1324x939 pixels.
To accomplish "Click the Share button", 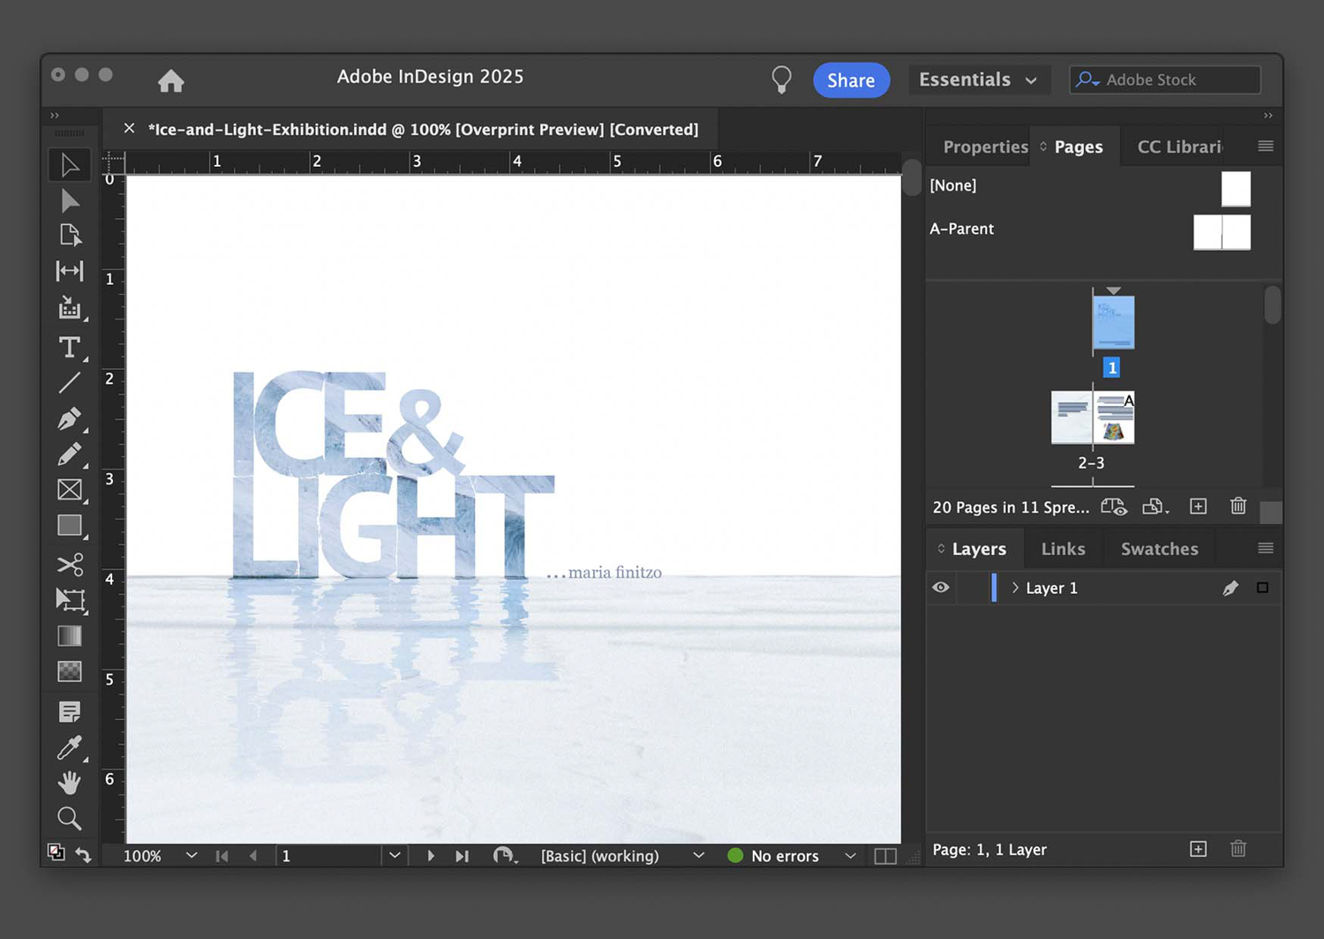I will click(x=851, y=80).
